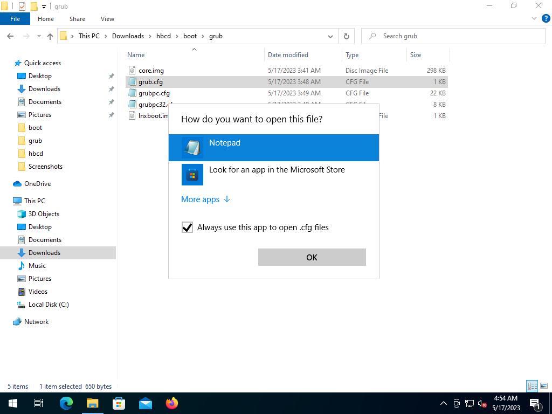Select Notepad in the open-with dialog
The image size is (552, 414).
tap(273, 147)
